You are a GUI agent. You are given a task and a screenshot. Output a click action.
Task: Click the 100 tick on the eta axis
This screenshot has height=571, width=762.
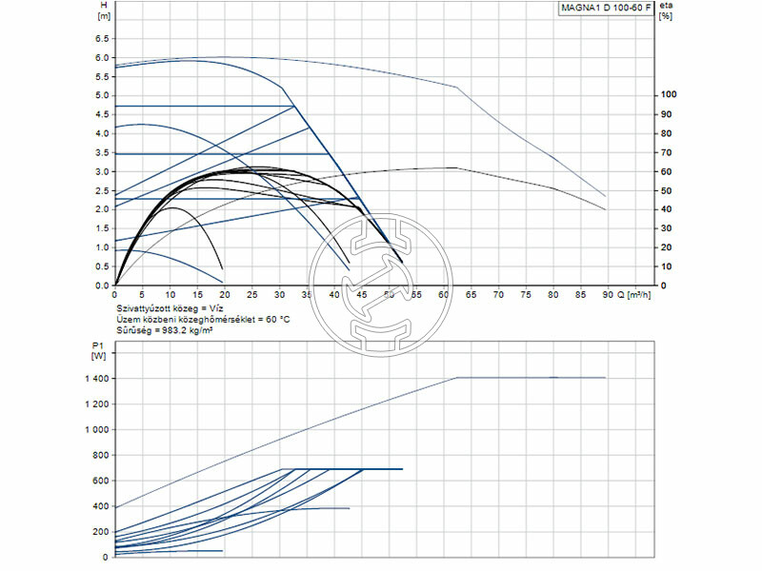[x=667, y=95]
